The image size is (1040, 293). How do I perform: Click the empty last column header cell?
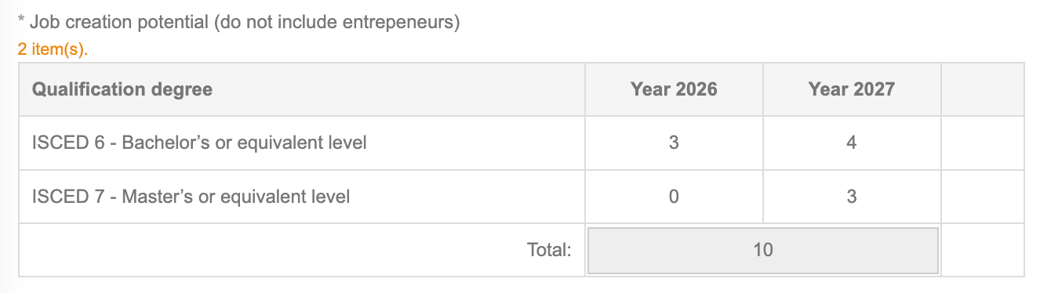[982, 89]
